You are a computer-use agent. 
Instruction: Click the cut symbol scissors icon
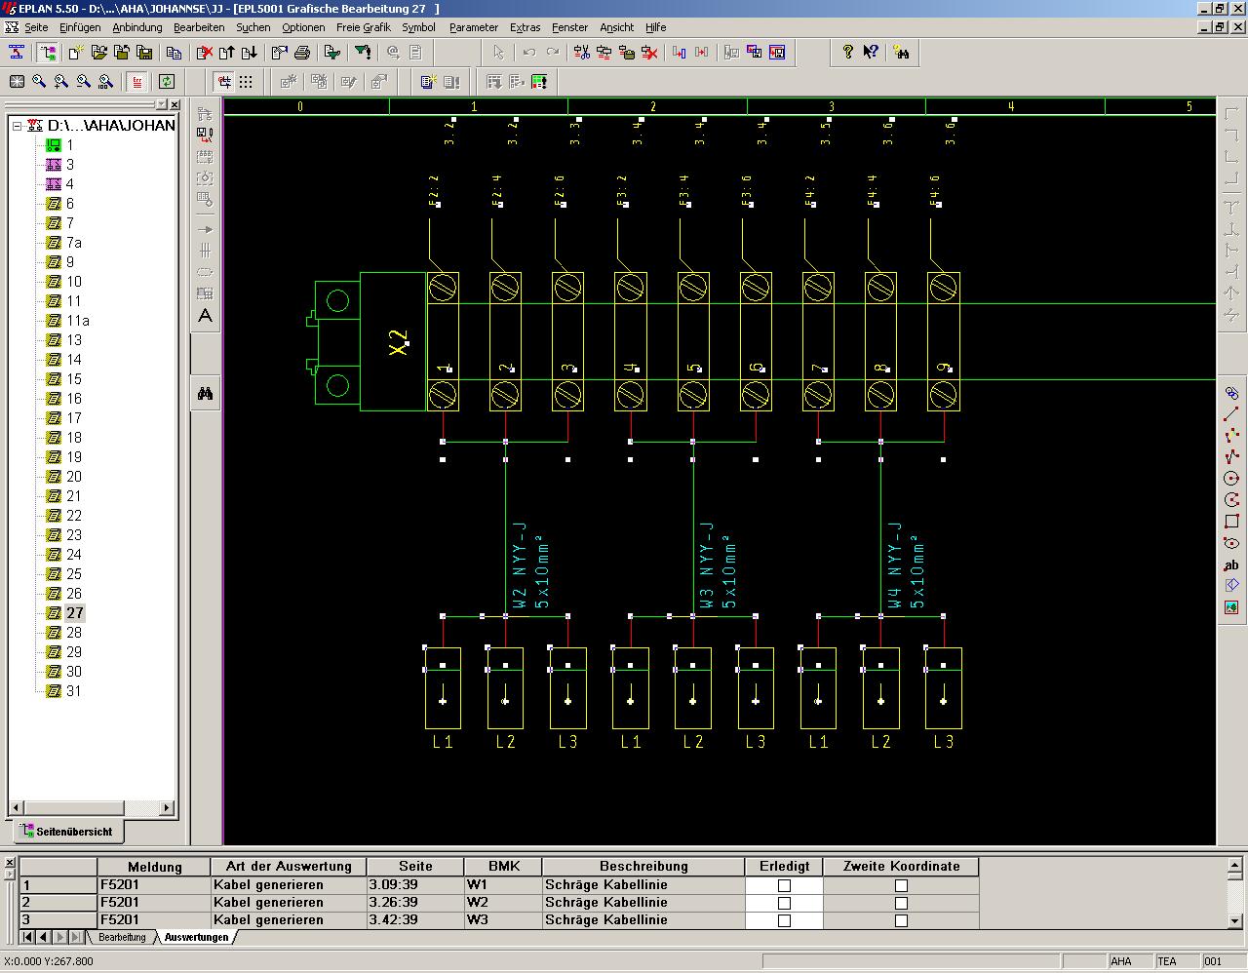582,53
